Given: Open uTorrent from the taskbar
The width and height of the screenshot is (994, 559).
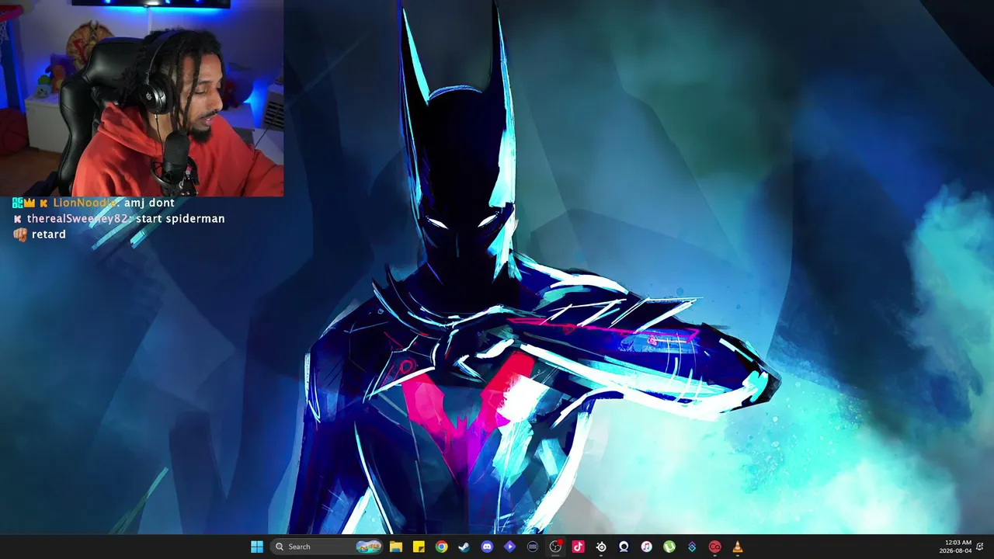Looking at the screenshot, I should (x=669, y=547).
